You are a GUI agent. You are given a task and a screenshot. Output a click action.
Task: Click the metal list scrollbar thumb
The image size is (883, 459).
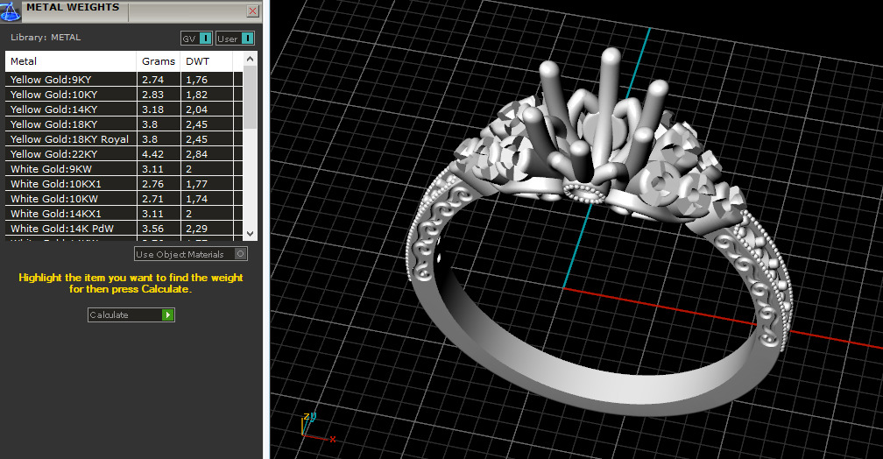[x=250, y=97]
